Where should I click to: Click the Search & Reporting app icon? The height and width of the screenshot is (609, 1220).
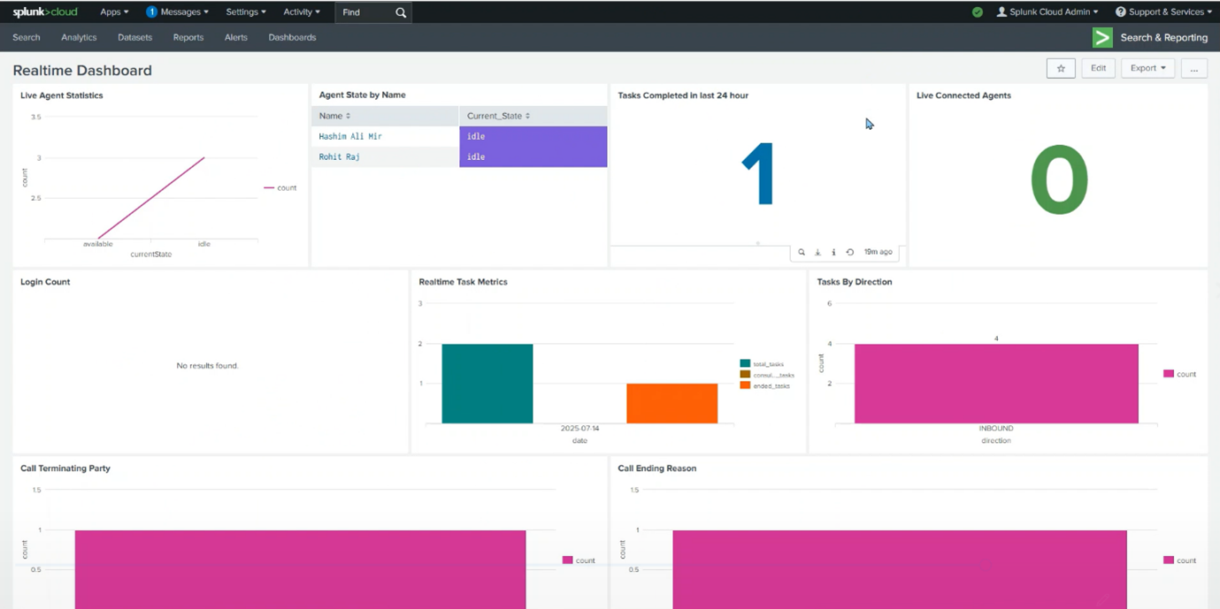click(x=1101, y=37)
